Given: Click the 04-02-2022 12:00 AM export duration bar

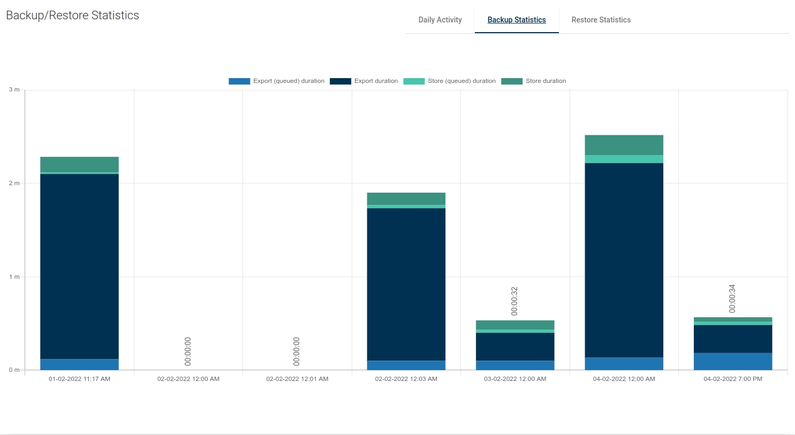Looking at the screenshot, I should pyautogui.click(x=624, y=260).
